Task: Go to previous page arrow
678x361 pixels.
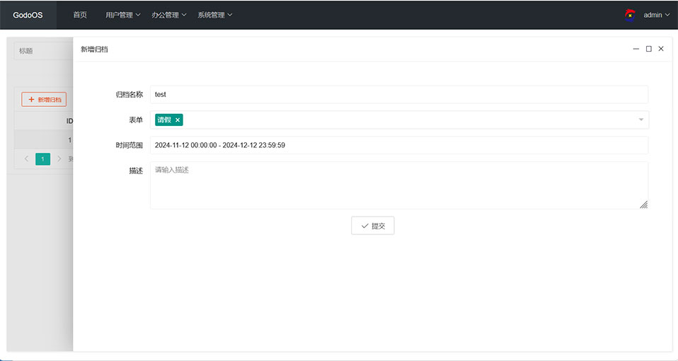Action: (26, 159)
